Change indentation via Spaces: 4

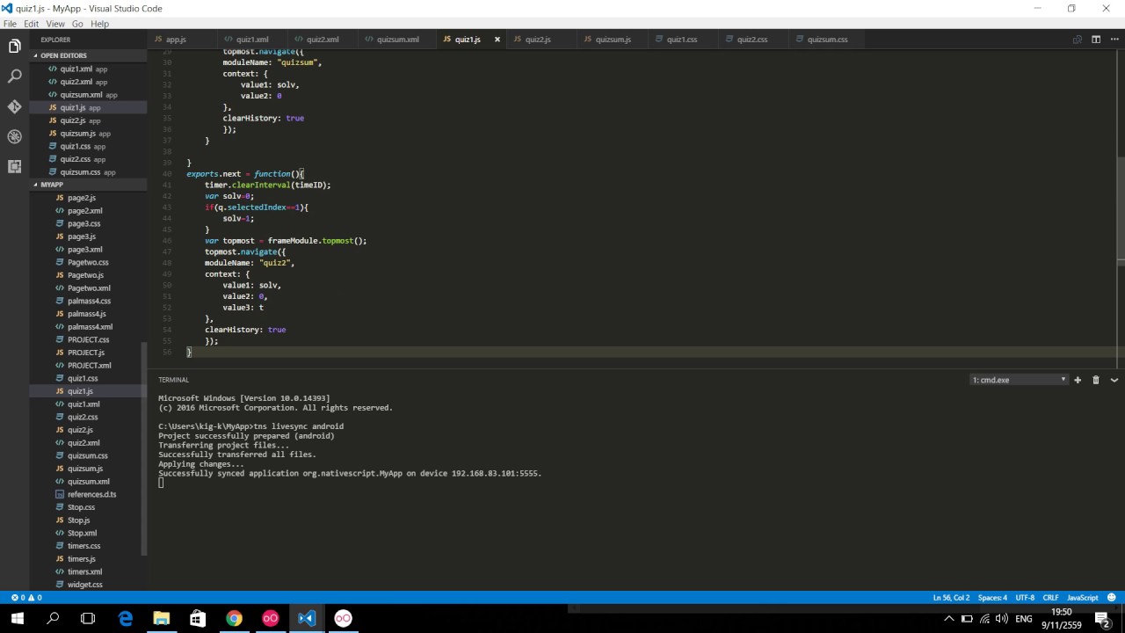[992, 598]
